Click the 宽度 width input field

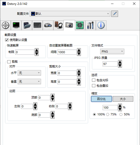click(67, 73)
